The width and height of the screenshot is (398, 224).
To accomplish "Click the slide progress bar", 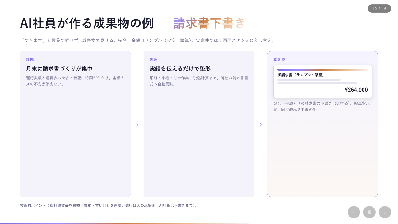I will (x=124, y=223).
